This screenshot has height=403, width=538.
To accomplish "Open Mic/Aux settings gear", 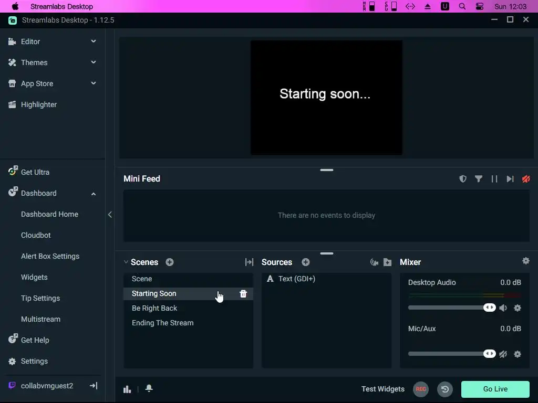I will [518, 354].
